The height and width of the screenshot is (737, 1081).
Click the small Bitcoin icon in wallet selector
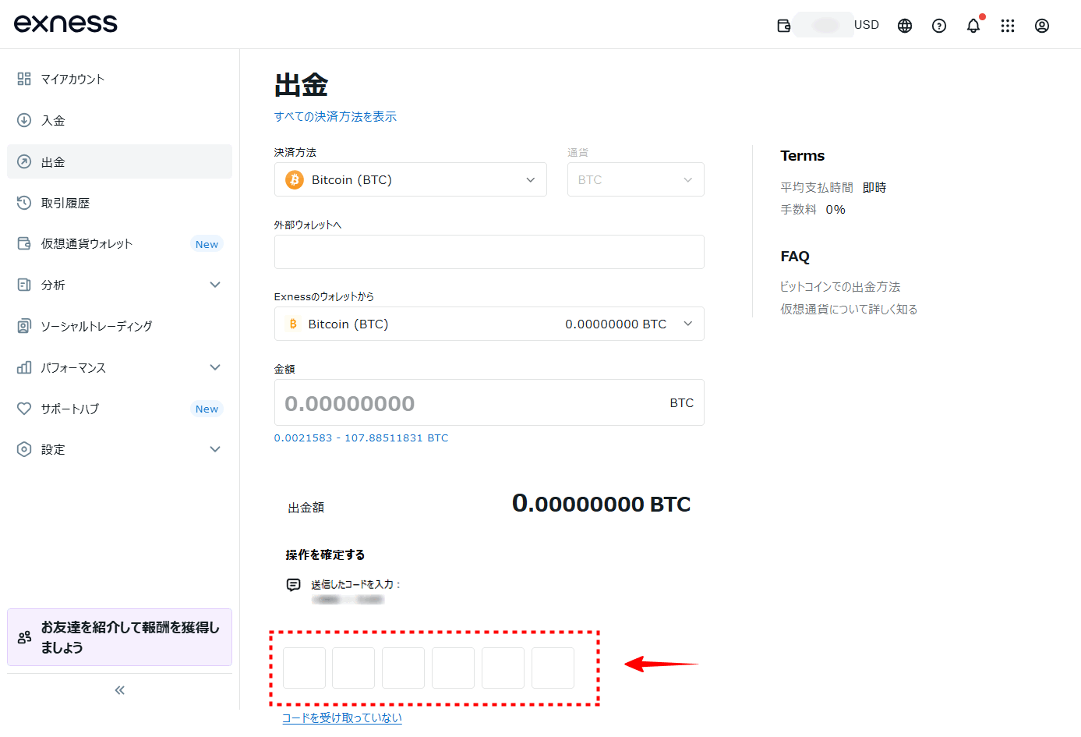point(293,324)
